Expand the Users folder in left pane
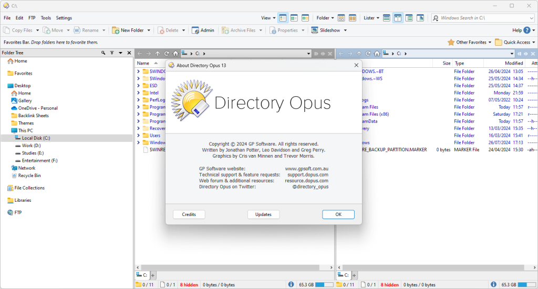Screen dimensions: 538x289 [x=138, y=136]
